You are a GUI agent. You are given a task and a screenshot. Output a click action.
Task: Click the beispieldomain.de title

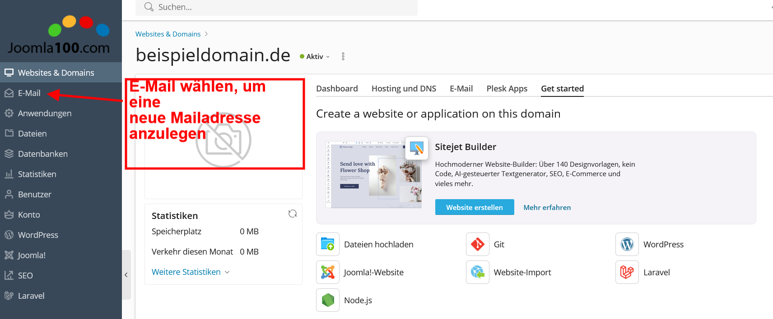click(213, 55)
